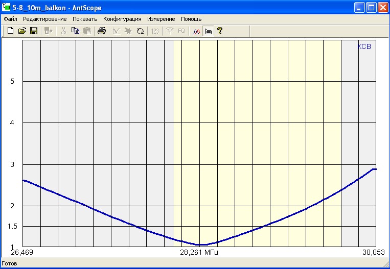The height and width of the screenshot is (269, 390).
Task: Create a new file with toolbar icon
Action: pos(10,31)
